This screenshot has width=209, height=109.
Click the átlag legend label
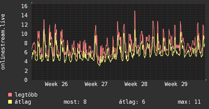click(x=23, y=102)
